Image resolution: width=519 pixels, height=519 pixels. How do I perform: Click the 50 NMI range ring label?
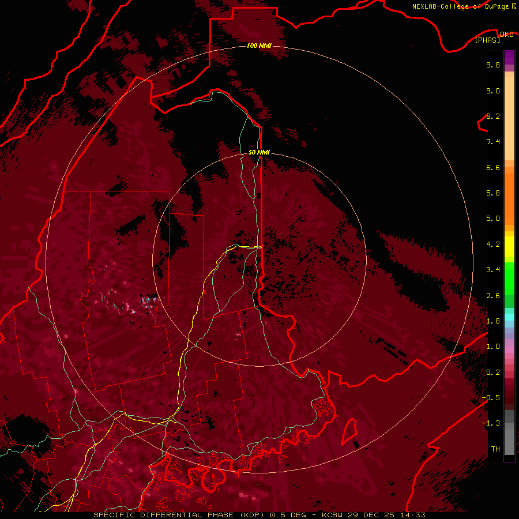click(x=259, y=152)
